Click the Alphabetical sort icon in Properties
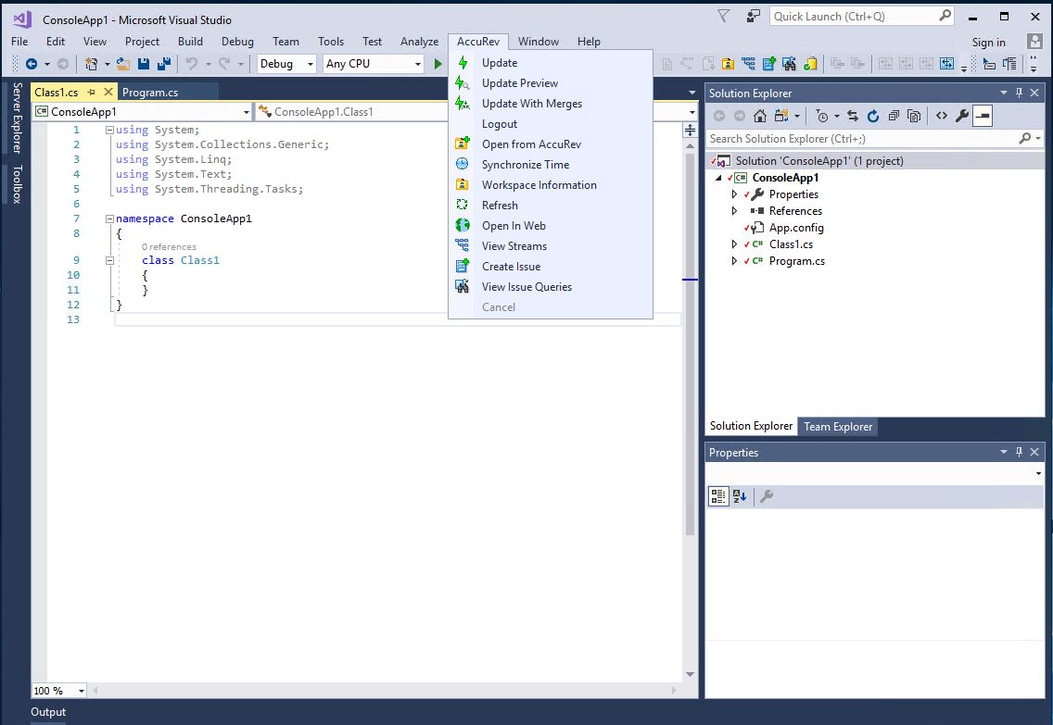Screen dimensions: 1053x725 [740, 496]
